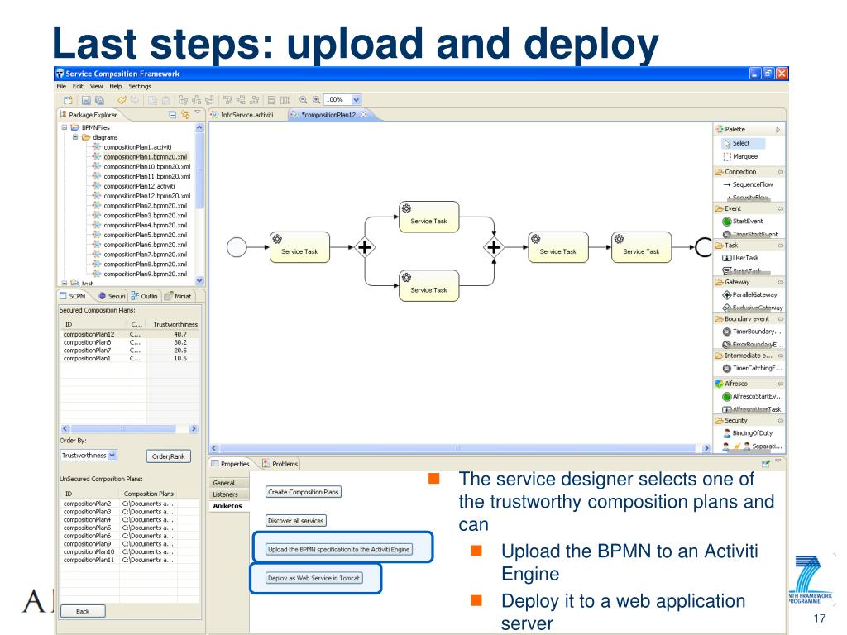Click the New wizard toolbar icon
Viewport: 847px width, 635px height.
(68, 100)
